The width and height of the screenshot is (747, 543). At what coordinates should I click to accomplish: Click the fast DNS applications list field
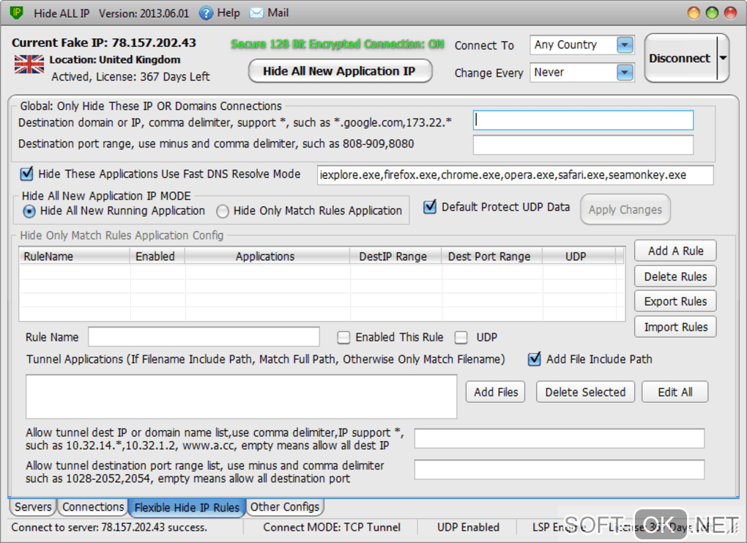point(516,175)
